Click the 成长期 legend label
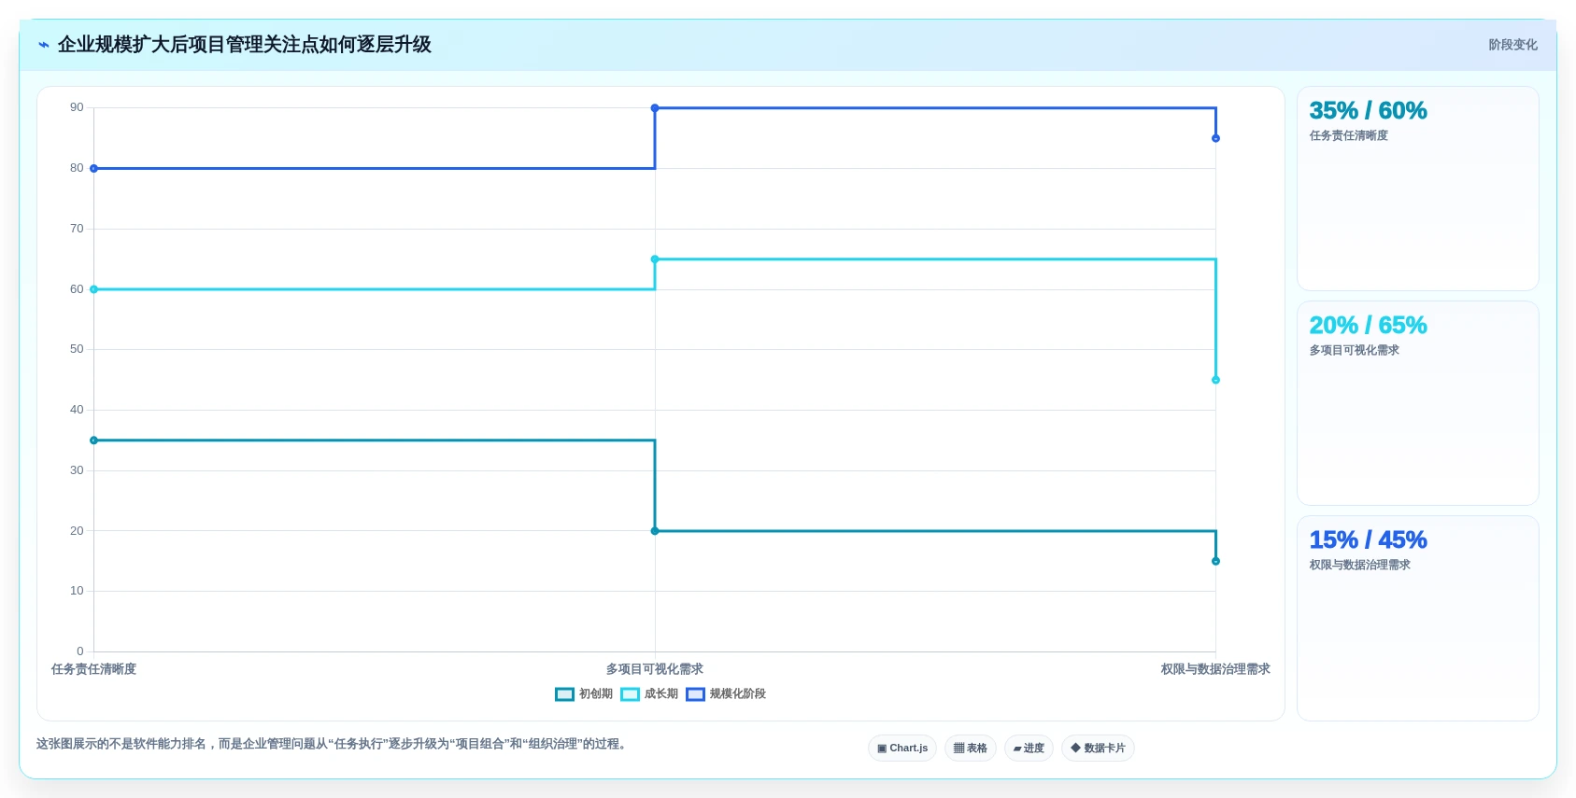Viewport: 1576px width, 798px height. (x=661, y=694)
